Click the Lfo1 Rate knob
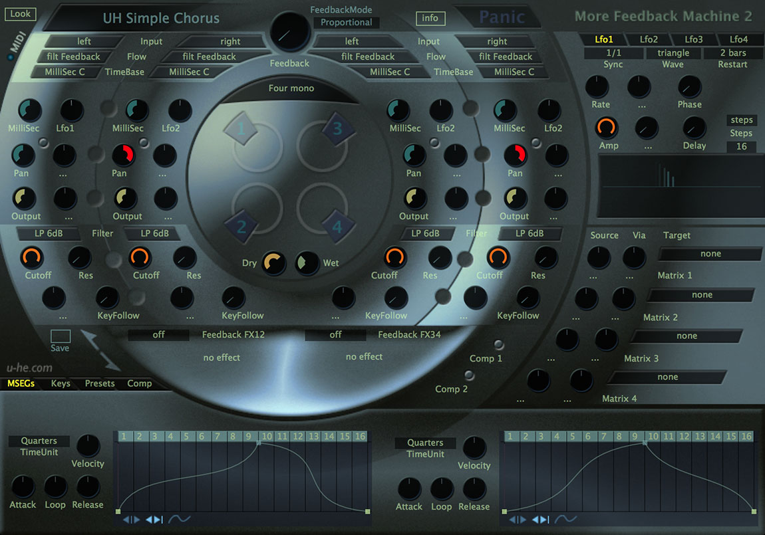This screenshot has height=535, width=765. 597,87
